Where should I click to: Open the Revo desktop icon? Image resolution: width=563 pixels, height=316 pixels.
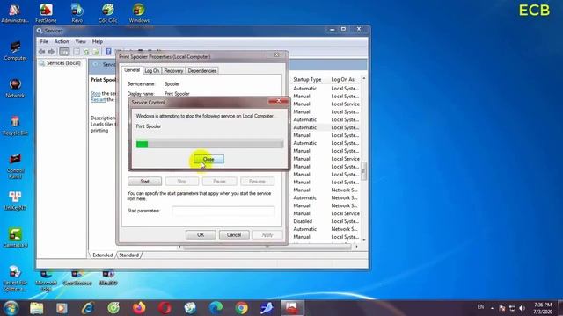click(77, 13)
